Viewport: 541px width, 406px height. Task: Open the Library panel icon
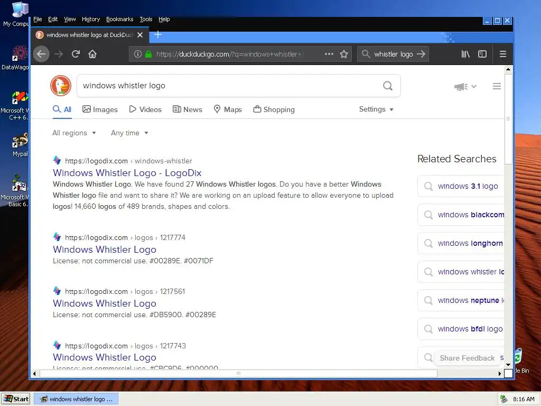tap(465, 54)
